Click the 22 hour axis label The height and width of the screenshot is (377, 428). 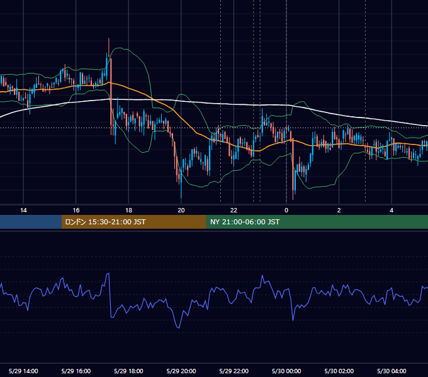pyautogui.click(x=234, y=210)
